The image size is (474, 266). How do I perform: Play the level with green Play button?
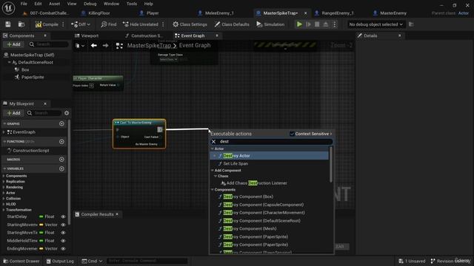(x=299, y=24)
